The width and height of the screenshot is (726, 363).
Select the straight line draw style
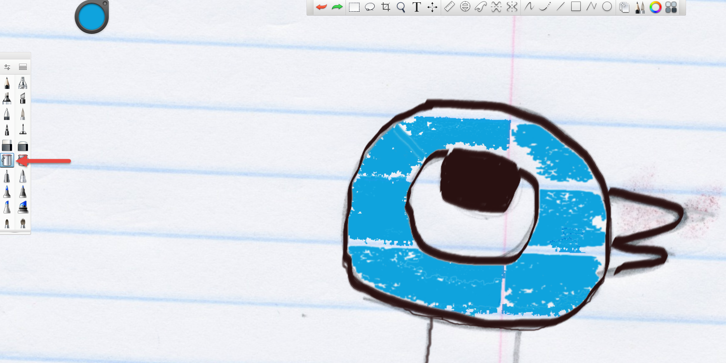click(560, 7)
